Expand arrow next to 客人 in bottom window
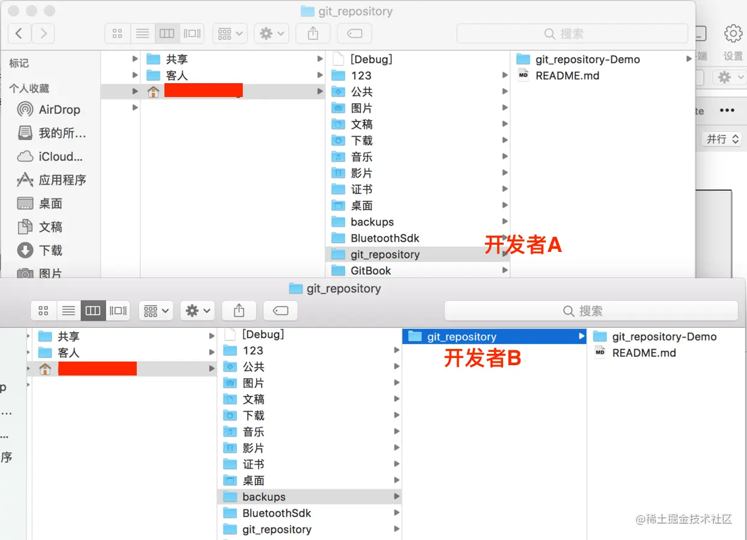The image size is (747, 540). coord(211,353)
